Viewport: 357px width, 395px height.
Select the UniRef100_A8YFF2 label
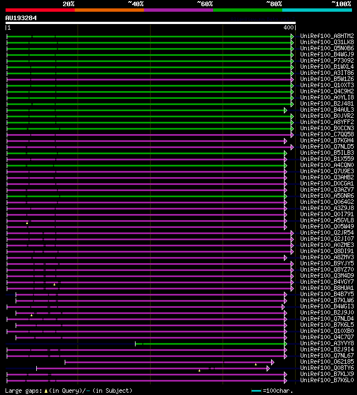pos(327,122)
